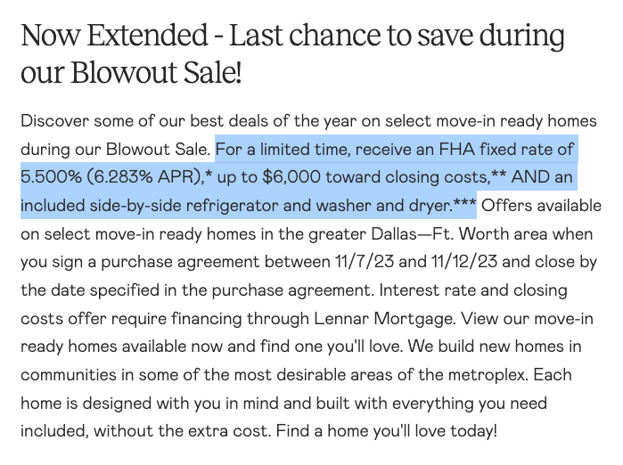The image size is (623, 465).
Task: Click 'Find a home you'll love today!'
Action: click(x=386, y=431)
